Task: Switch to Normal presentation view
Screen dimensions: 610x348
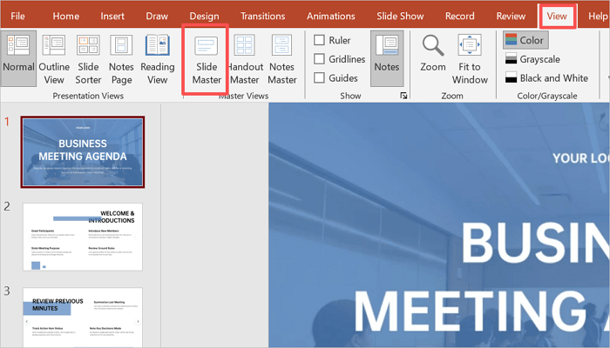Action: [18, 58]
